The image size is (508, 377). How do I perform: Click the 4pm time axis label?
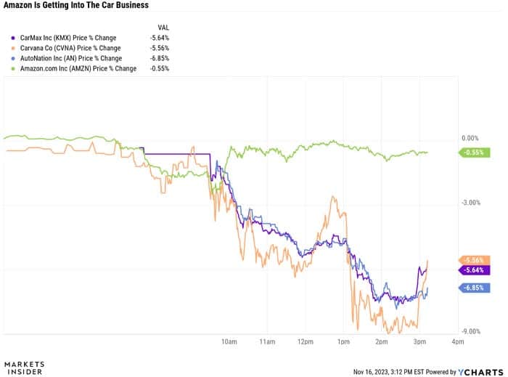pyautogui.click(x=457, y=341)
